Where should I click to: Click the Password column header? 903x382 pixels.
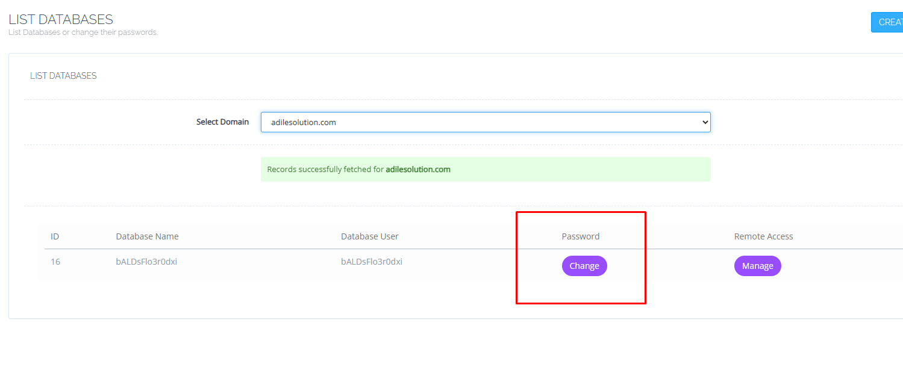pos(580,236)
